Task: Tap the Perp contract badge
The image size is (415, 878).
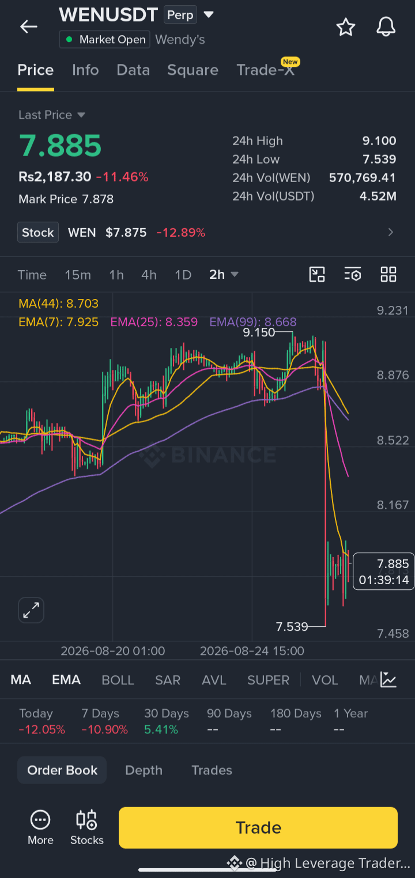Action: pos(180,14)
